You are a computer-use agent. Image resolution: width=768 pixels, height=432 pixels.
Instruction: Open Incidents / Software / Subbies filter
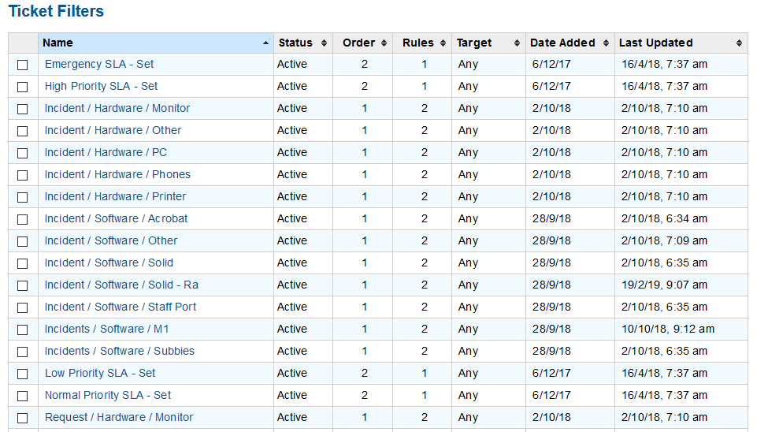[x=120, y=351]
